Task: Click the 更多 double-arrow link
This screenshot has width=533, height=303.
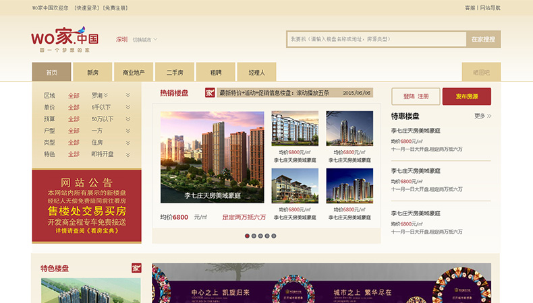Action: [x=482, y=116]
